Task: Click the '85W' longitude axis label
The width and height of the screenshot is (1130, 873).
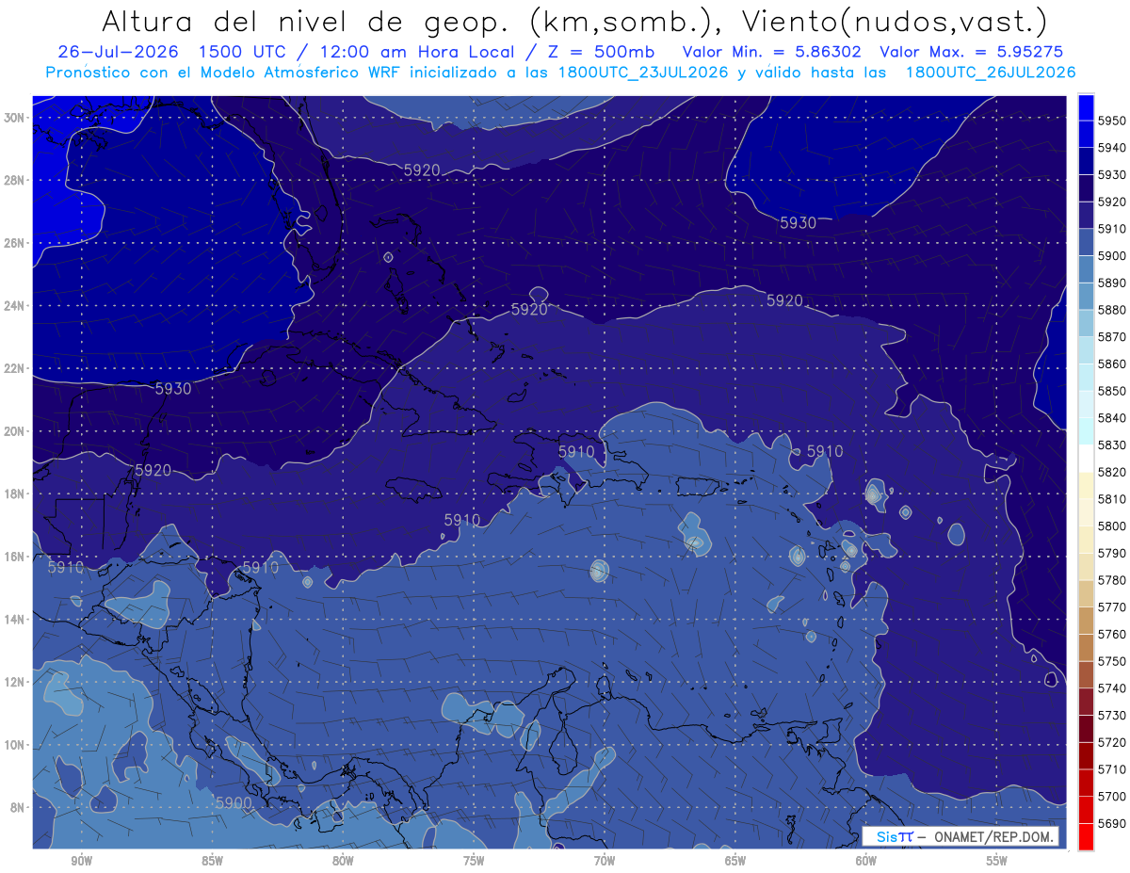Action: point(212,861)
